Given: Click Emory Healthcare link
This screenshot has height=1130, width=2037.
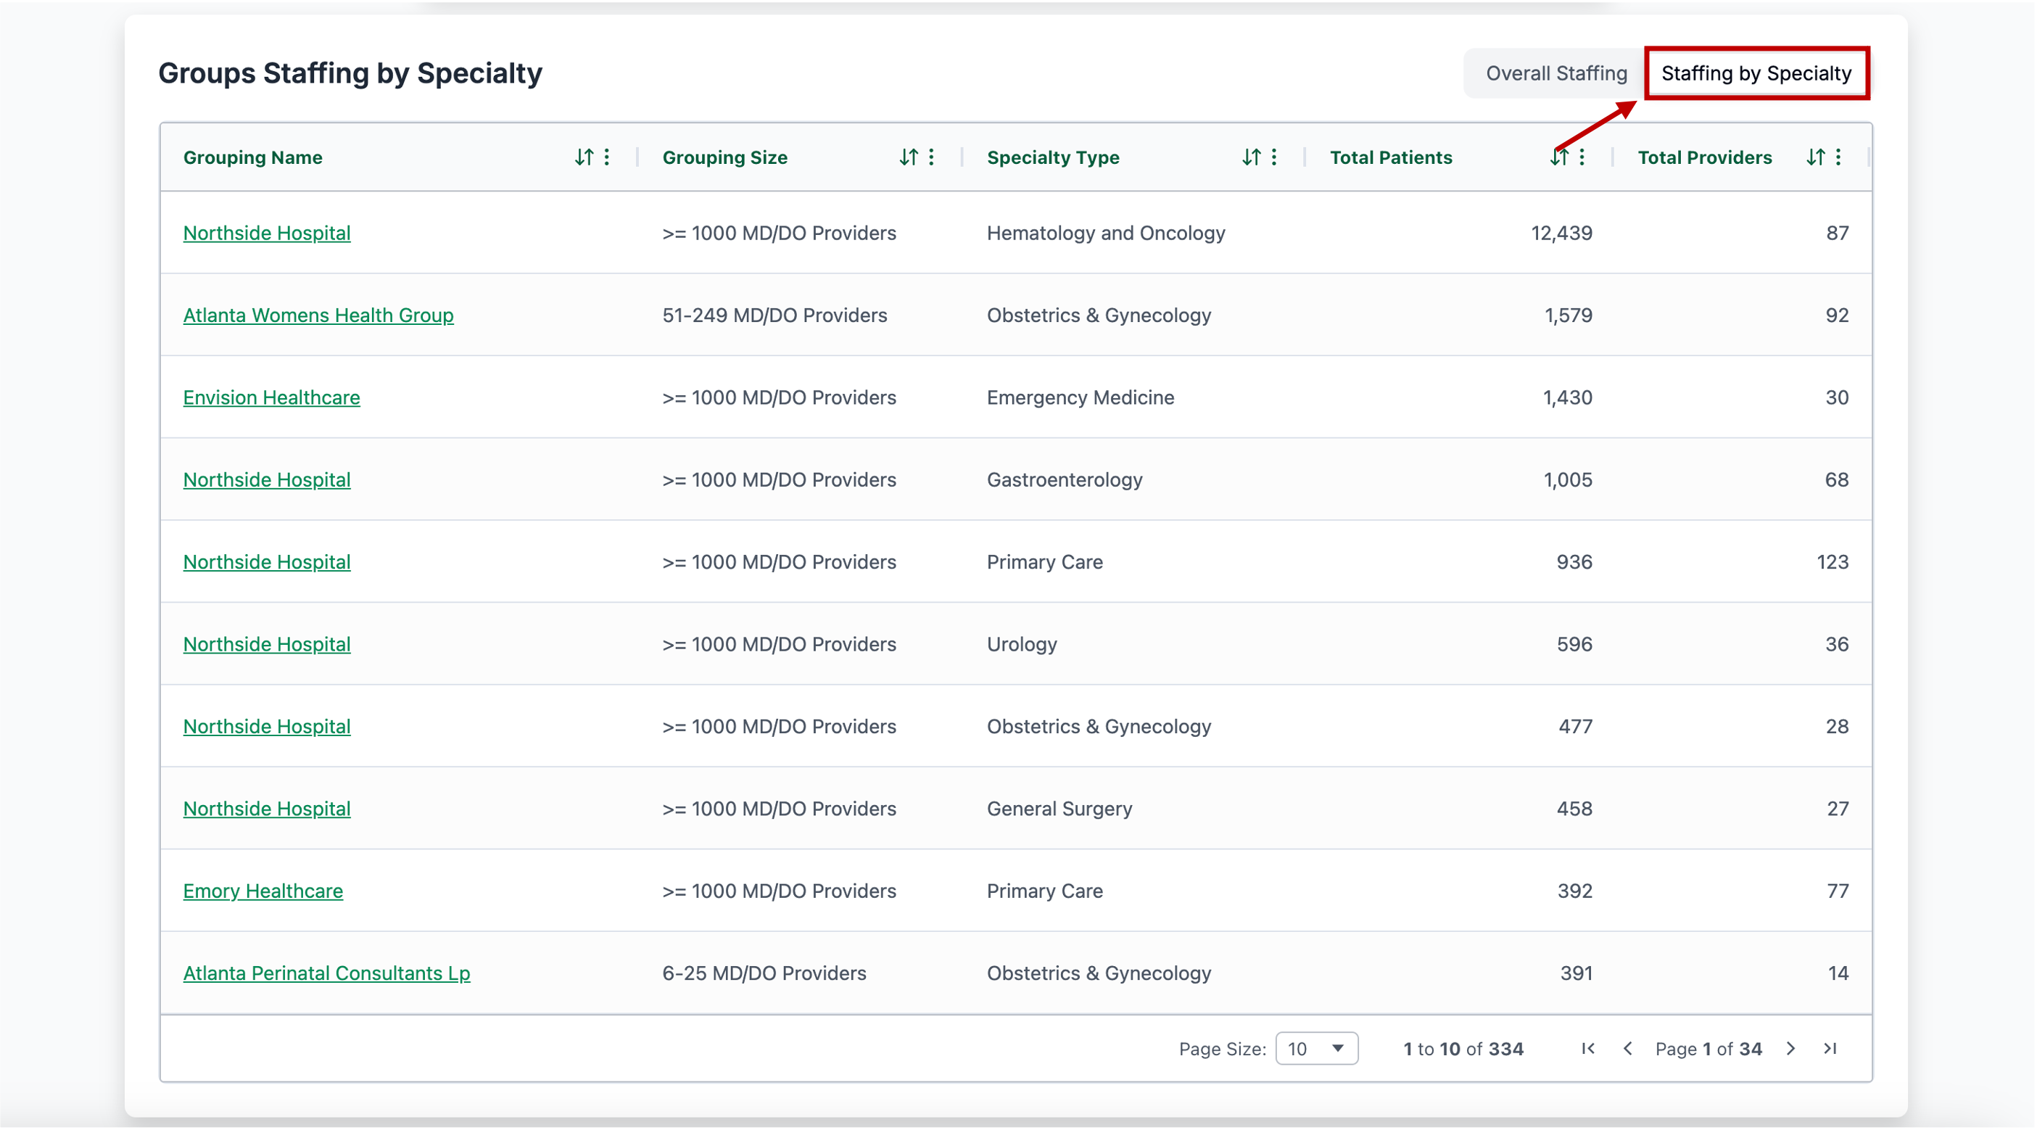Looking at the screenshot, I should [263, 891].
